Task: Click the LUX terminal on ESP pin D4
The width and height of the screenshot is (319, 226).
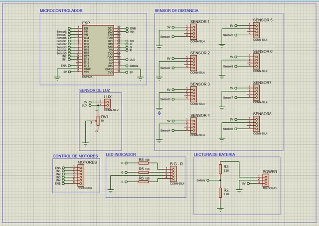Action: pos(127,60)
